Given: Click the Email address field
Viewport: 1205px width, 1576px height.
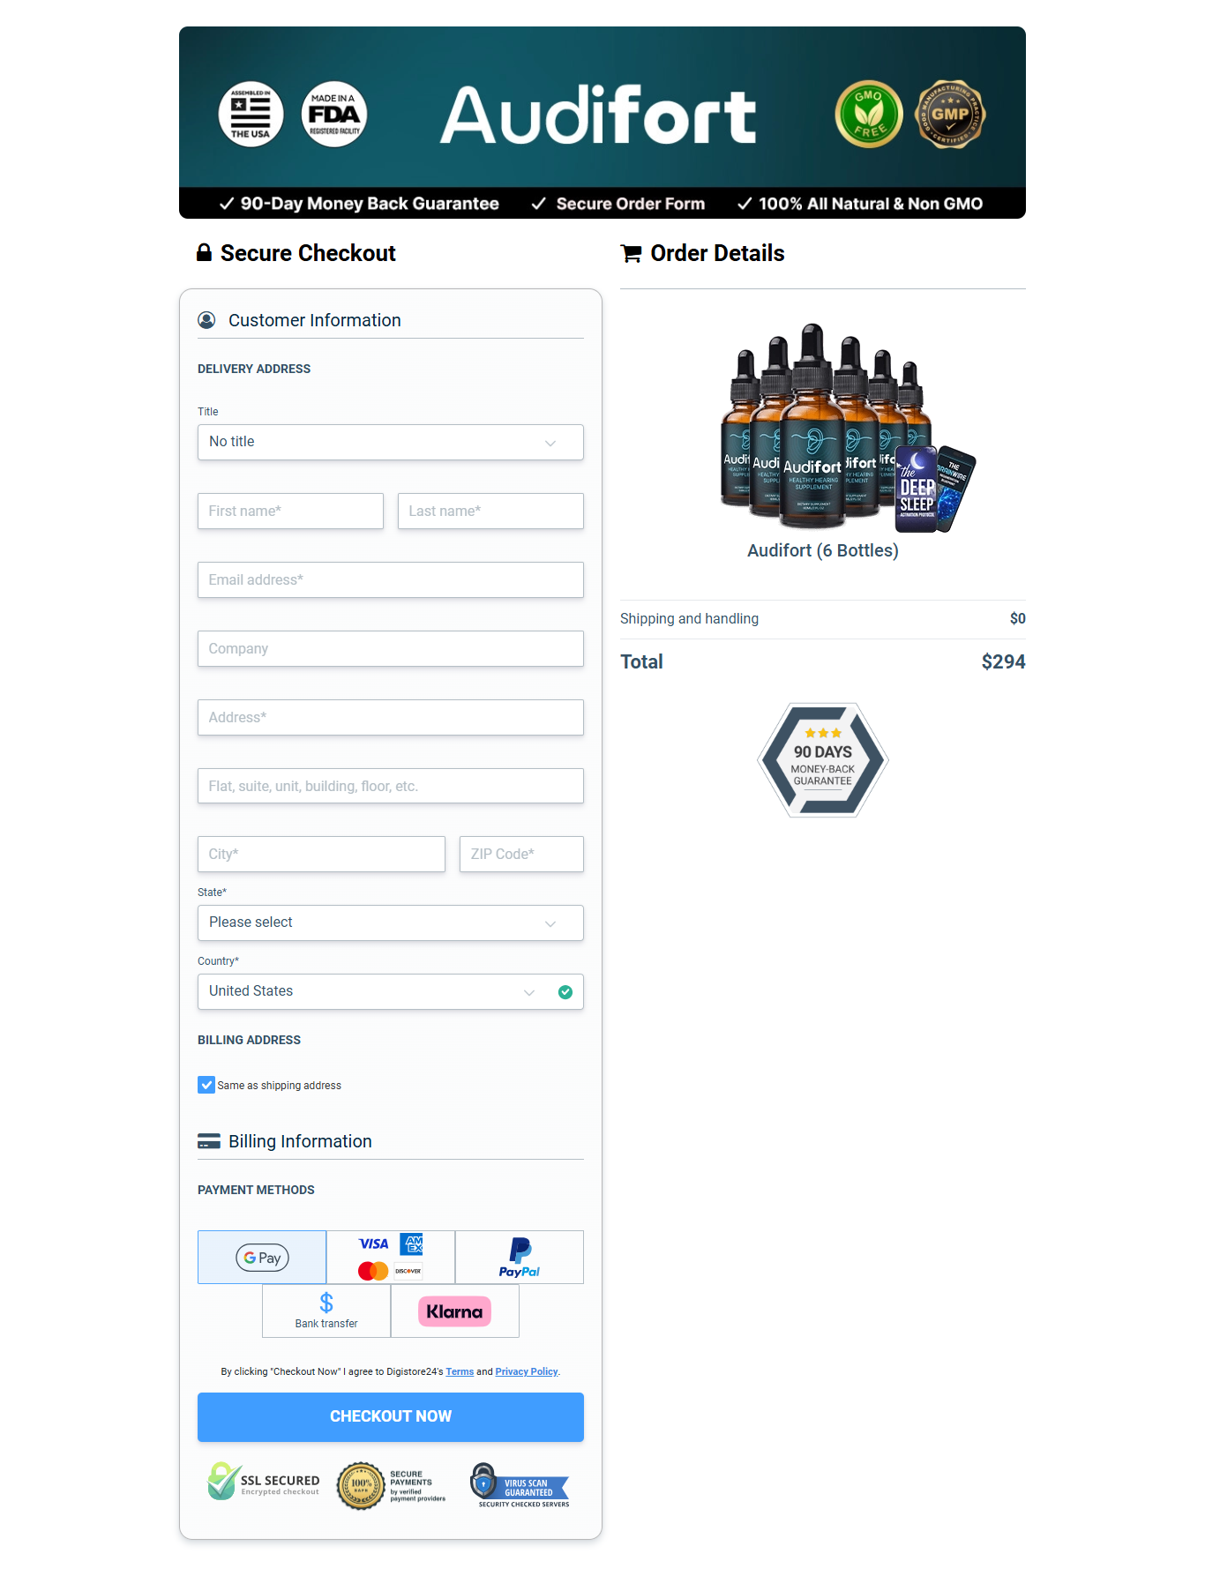Looking at the screenshot, I should [x=391, y=579].
